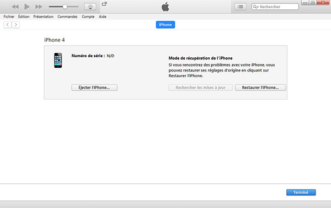331x208 pixels.
Task: Click the Numéro de série label
Action: (x=88, y=56)
